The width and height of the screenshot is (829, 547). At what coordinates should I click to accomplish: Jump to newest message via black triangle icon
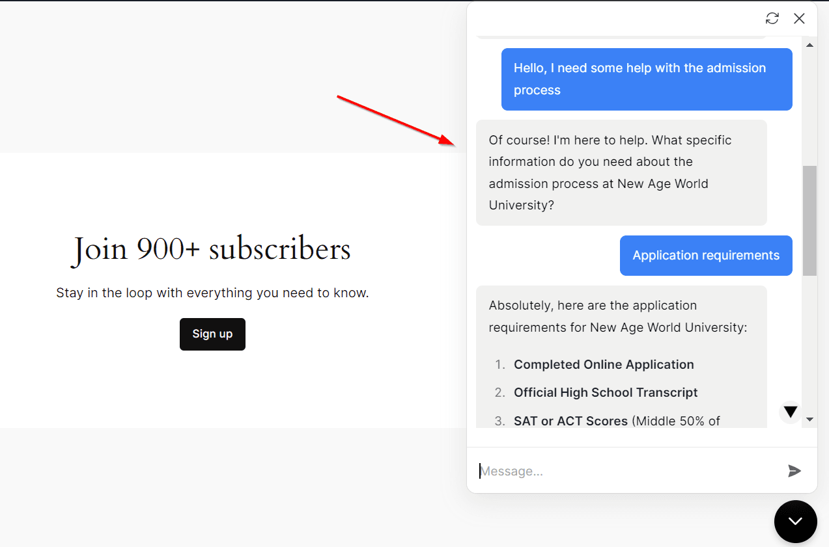tap(789, 412)
